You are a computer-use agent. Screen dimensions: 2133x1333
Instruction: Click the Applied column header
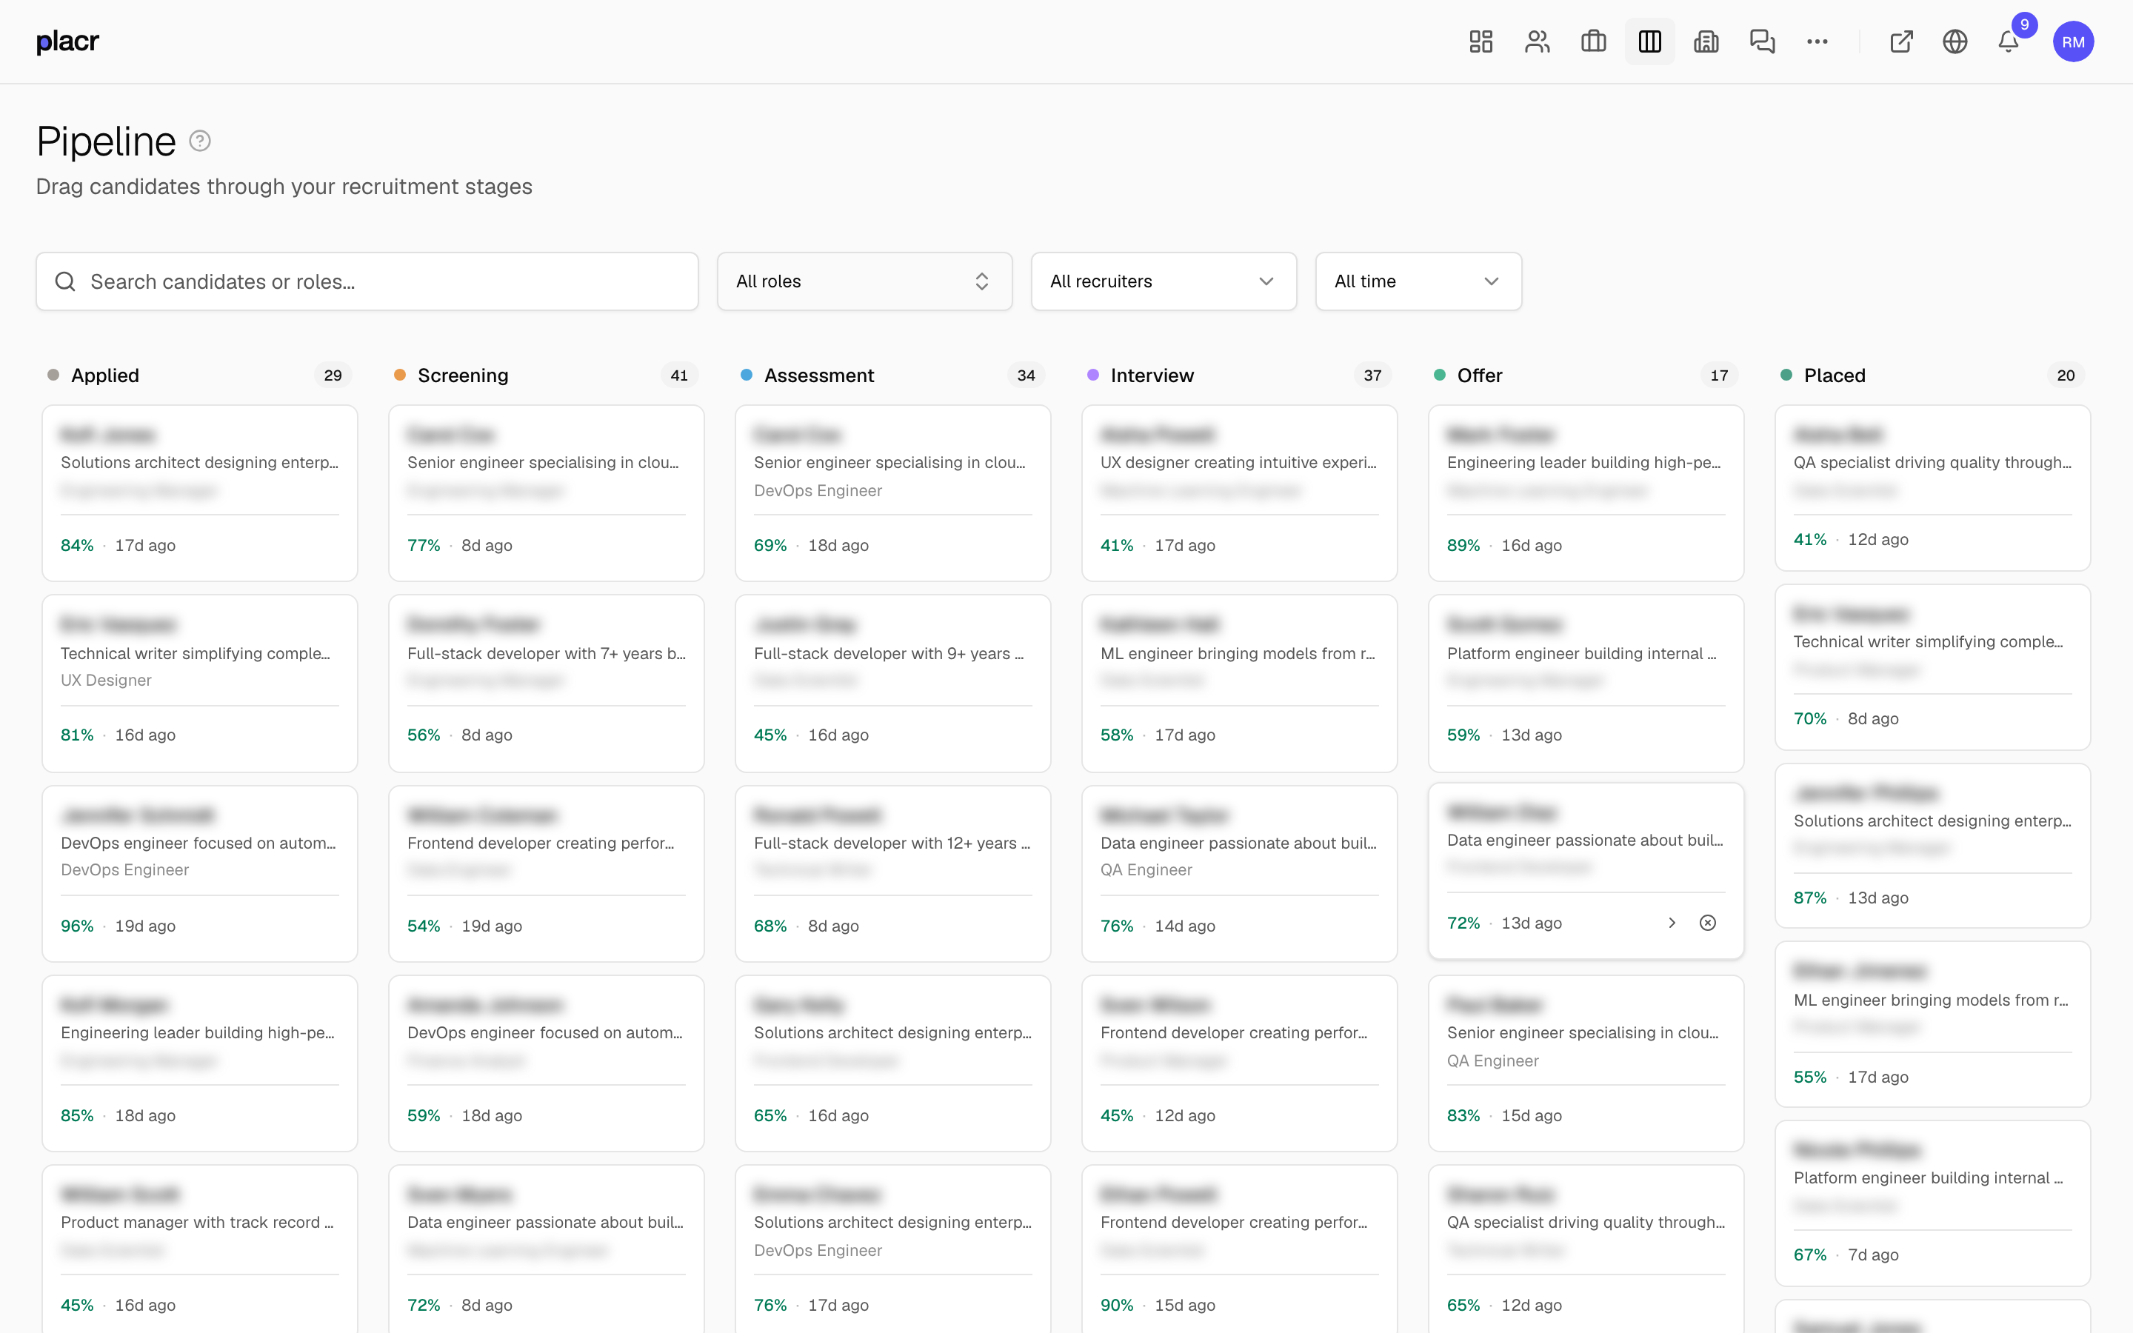[x=105, y=375]
